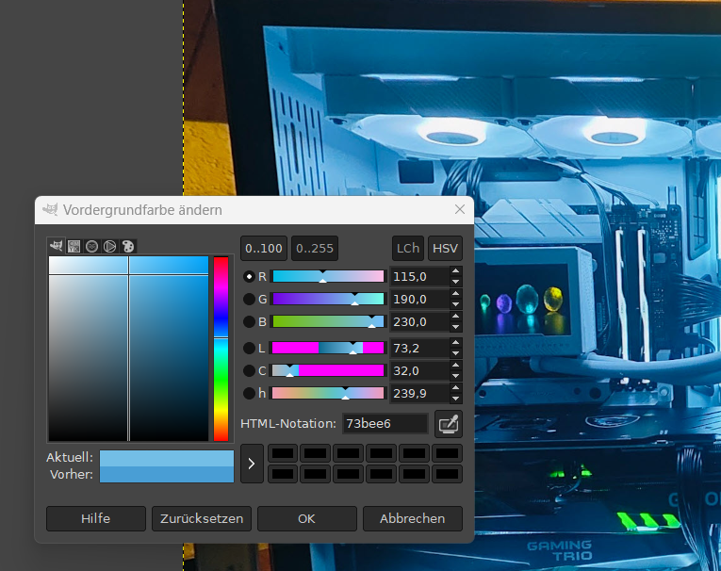This screenshot has width=721, height=571.
Task: Switch to the color wheel selector tab
Action: coord(110,247)
